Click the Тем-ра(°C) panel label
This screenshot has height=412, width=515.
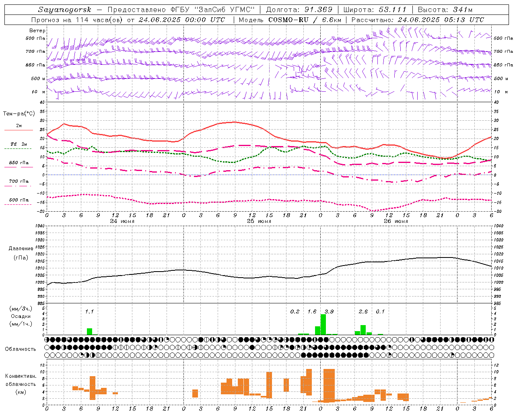coord(19,114)
